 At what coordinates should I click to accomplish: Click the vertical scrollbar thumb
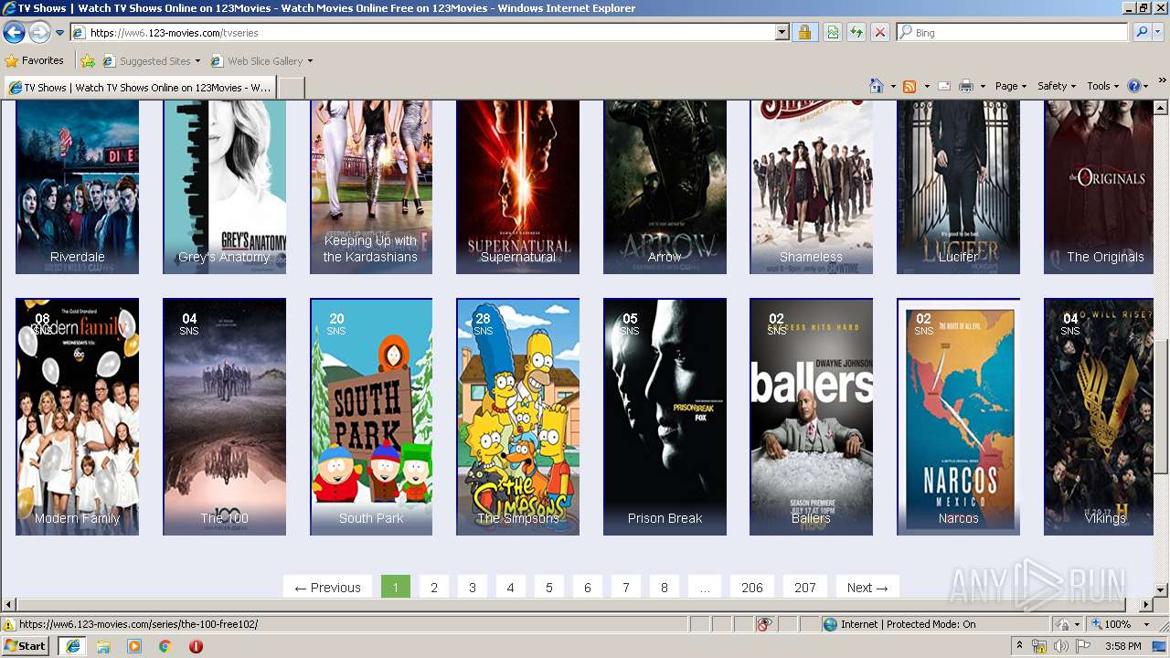[x=1161, y=407]
